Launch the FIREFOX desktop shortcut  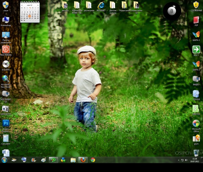tap(196, 109)
